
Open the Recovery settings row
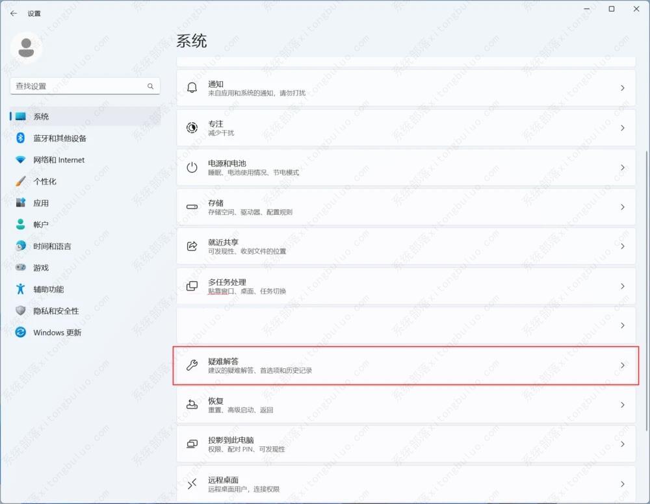[406, 405]
